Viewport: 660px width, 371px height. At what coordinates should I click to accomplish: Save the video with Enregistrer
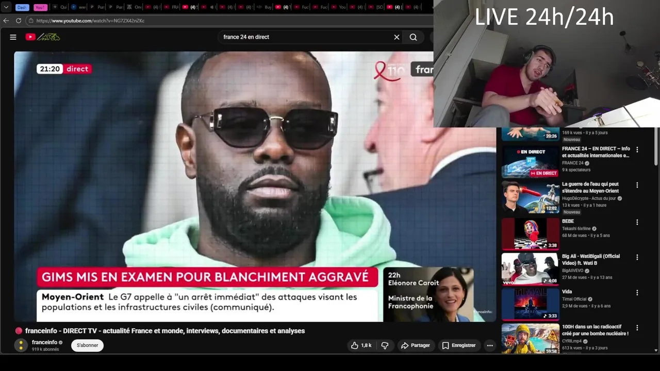(459, 345)
